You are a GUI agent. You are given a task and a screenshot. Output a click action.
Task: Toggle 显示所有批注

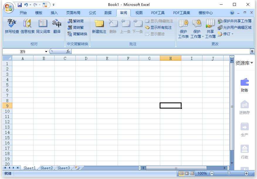(x=158, y=27)
